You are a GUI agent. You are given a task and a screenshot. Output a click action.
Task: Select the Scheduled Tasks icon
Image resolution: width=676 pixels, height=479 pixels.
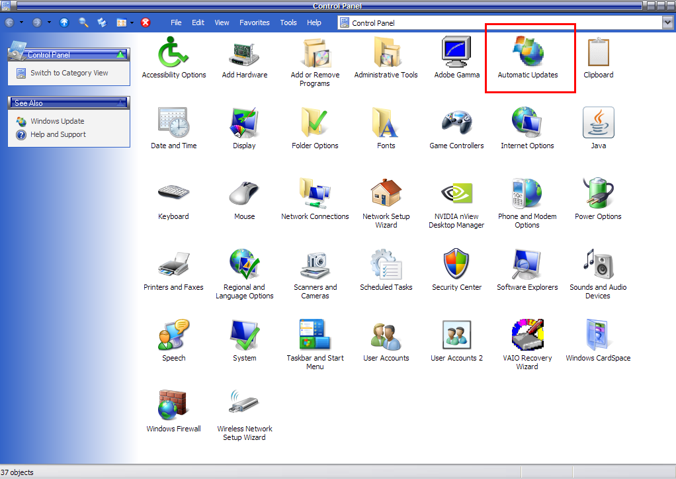click(x=386, y=264)
